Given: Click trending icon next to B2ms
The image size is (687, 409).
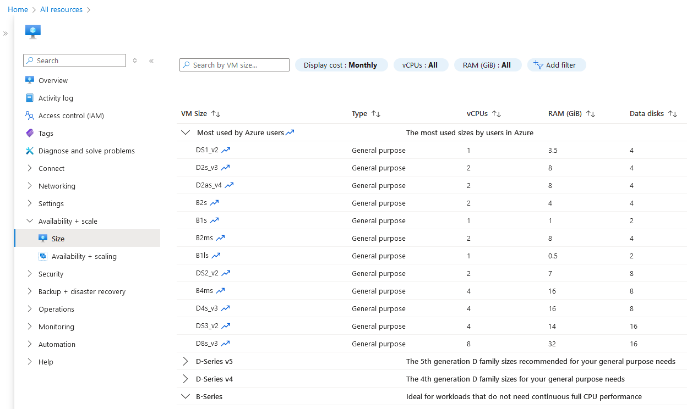Looking at the screenshot, I should coord(220,237).
